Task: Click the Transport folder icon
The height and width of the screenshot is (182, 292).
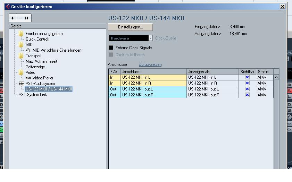Action: click(21, 56)
